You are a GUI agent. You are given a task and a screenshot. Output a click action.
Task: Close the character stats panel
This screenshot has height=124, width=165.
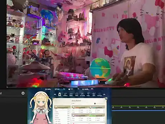(106, 99)
